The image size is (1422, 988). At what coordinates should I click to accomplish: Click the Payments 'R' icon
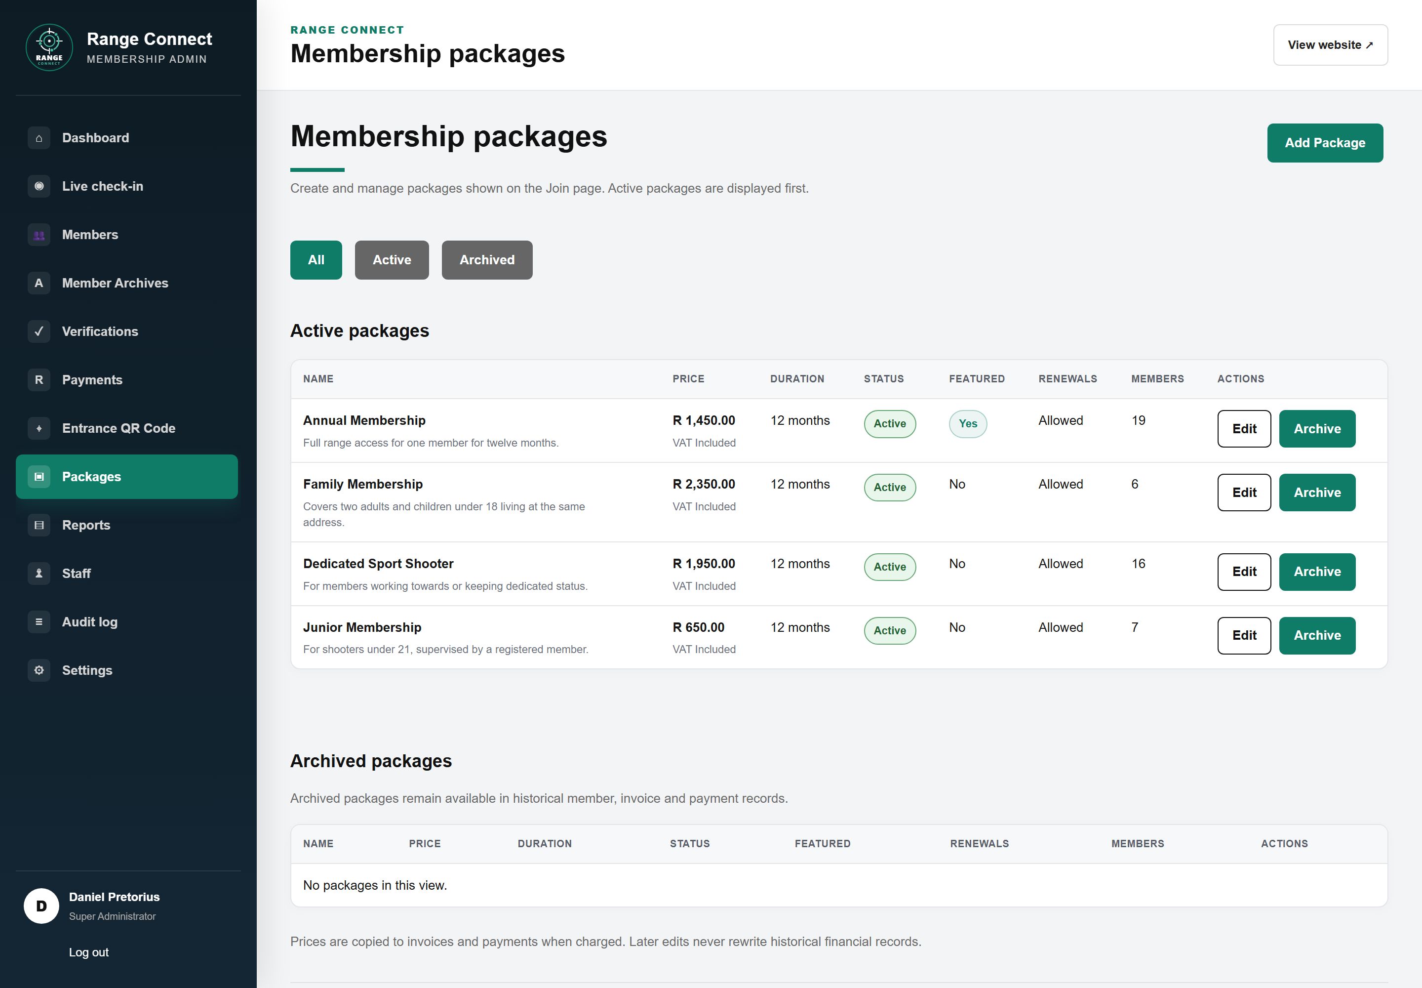pyautogui.click(x=39, y=379)
